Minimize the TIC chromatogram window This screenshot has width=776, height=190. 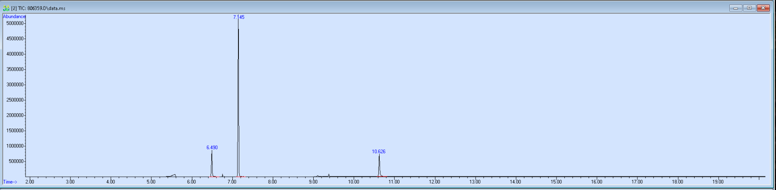736,8
